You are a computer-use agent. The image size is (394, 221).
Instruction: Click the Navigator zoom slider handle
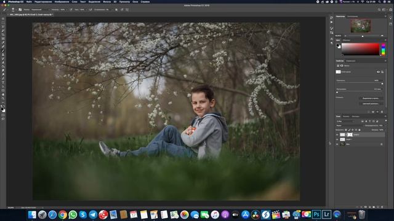363,36
